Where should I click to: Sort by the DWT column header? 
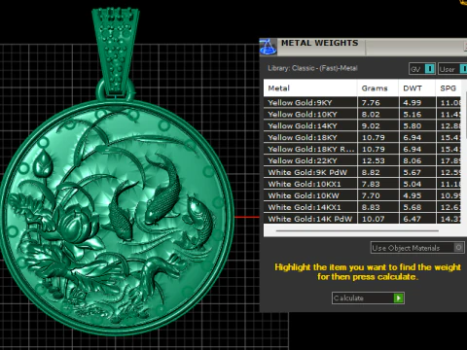(417, 88)
